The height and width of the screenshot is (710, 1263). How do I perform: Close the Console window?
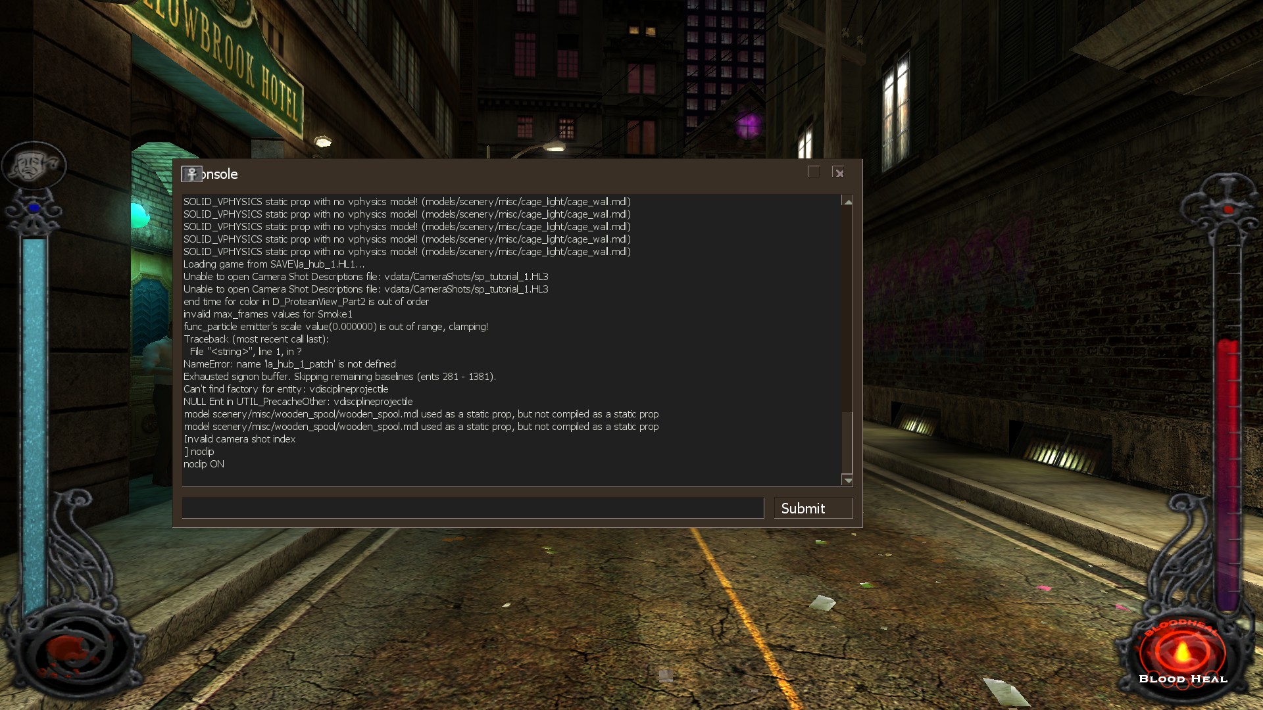coord(838,172)
